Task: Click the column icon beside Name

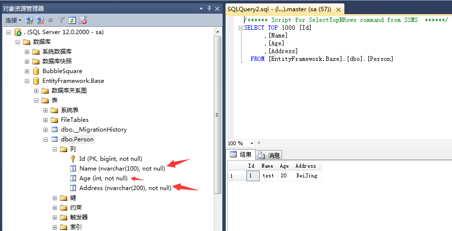Action: click(x=73, y=169)
